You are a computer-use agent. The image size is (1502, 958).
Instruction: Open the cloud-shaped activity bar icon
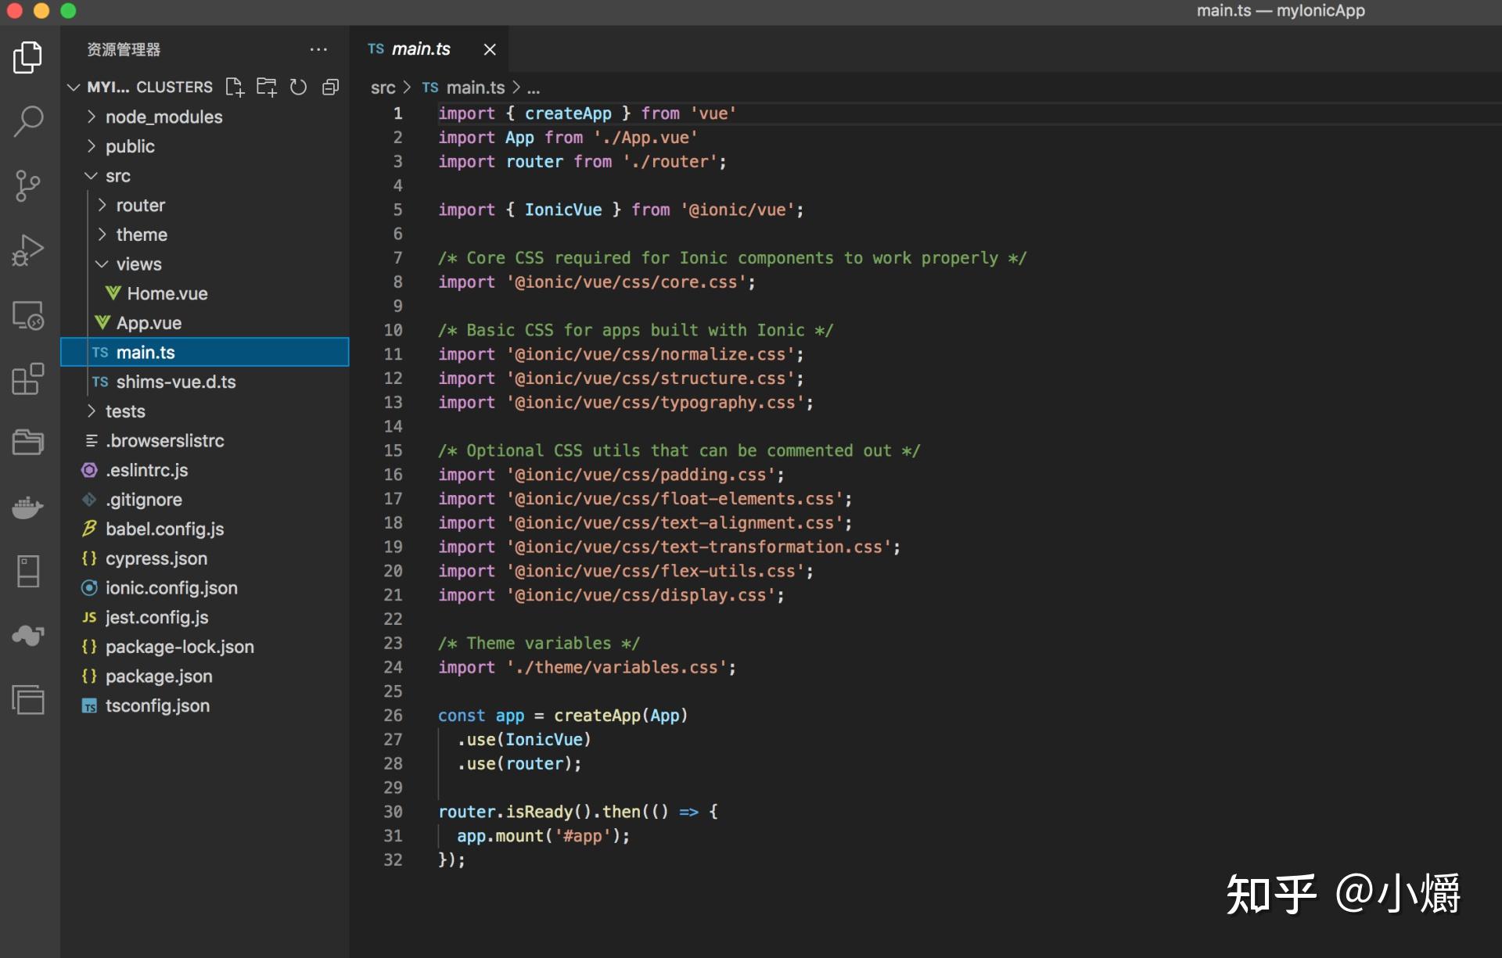[28, 635]
